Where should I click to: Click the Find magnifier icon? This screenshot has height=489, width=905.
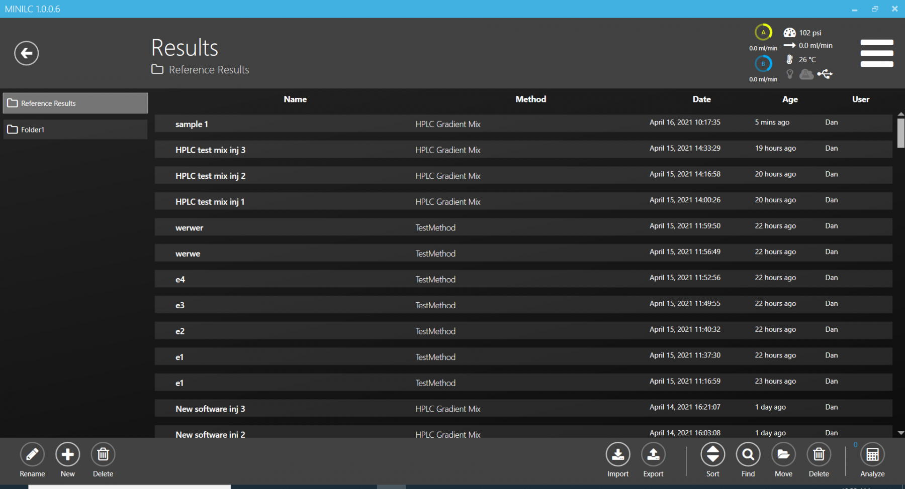point(748,455)
